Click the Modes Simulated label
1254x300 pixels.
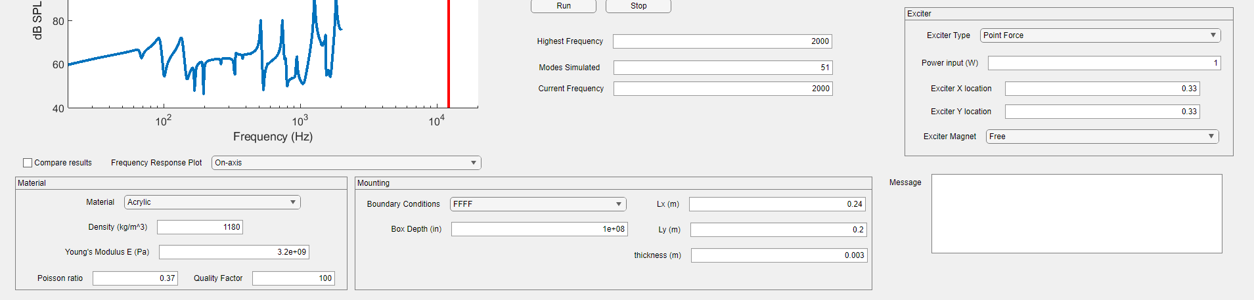(x=570, y=68)
